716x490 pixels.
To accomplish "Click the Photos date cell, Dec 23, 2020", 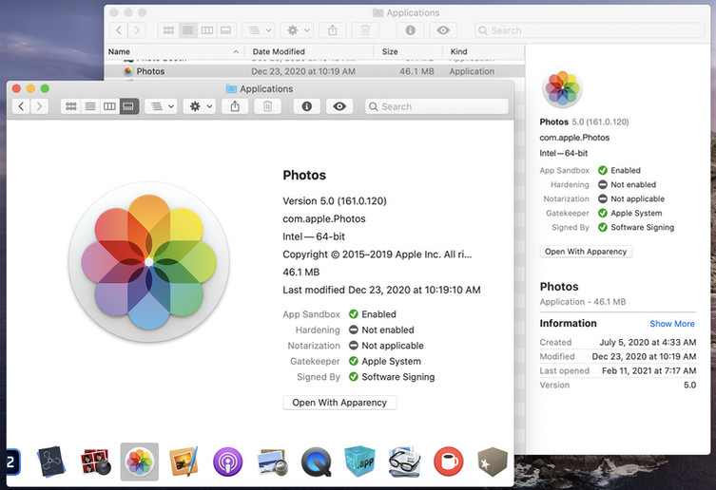I will (x=303, y=71).
